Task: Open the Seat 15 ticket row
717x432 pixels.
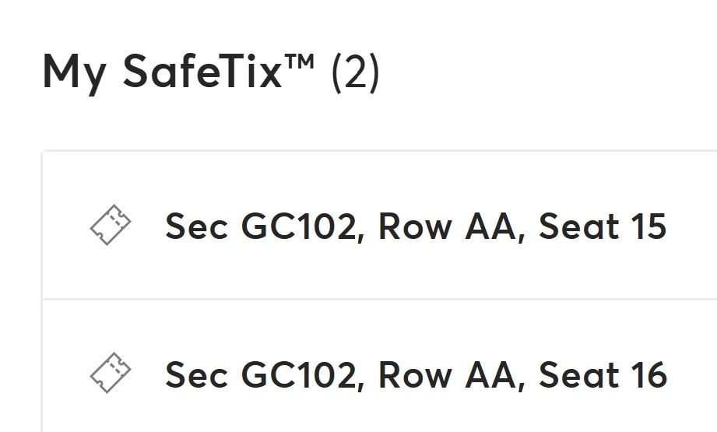Action: coord(416,227)
